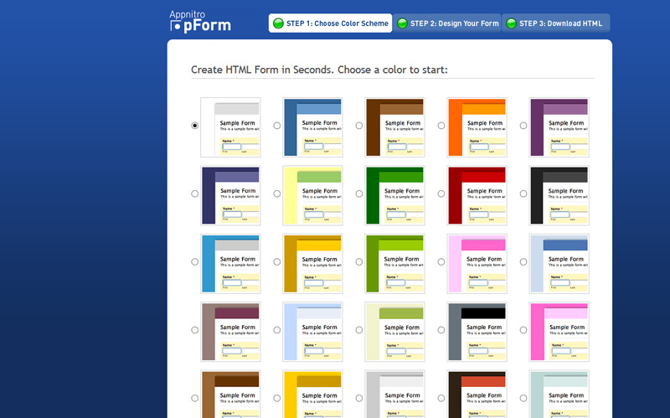
Task: Click the cream-olive sample form thumbnail
Action: 394,332
